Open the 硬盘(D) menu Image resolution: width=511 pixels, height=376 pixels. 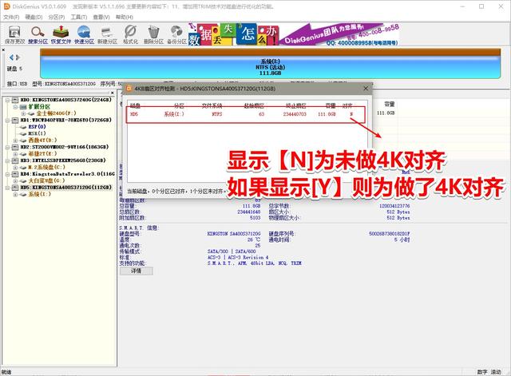pyautogui.click(x=34, y=17)
